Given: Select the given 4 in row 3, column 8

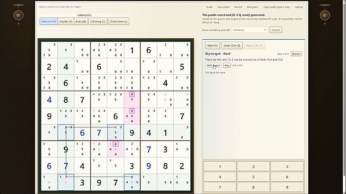Looking at the screenshot, I should click(165, 83).
